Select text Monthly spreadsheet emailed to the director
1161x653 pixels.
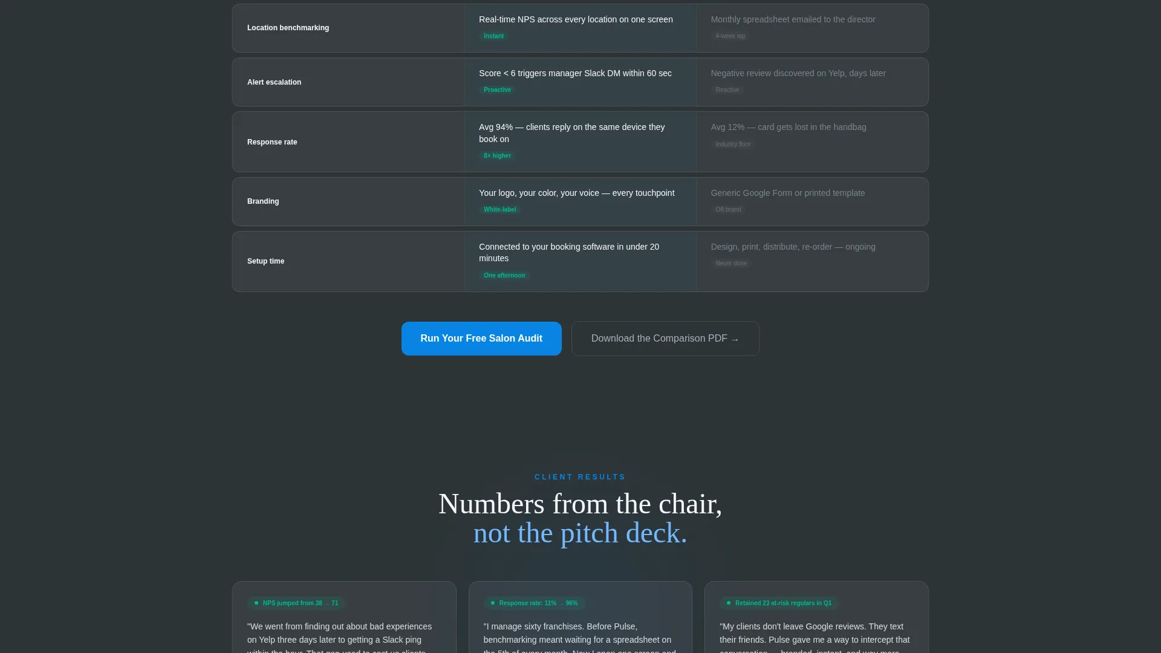[x=793, y=19]
